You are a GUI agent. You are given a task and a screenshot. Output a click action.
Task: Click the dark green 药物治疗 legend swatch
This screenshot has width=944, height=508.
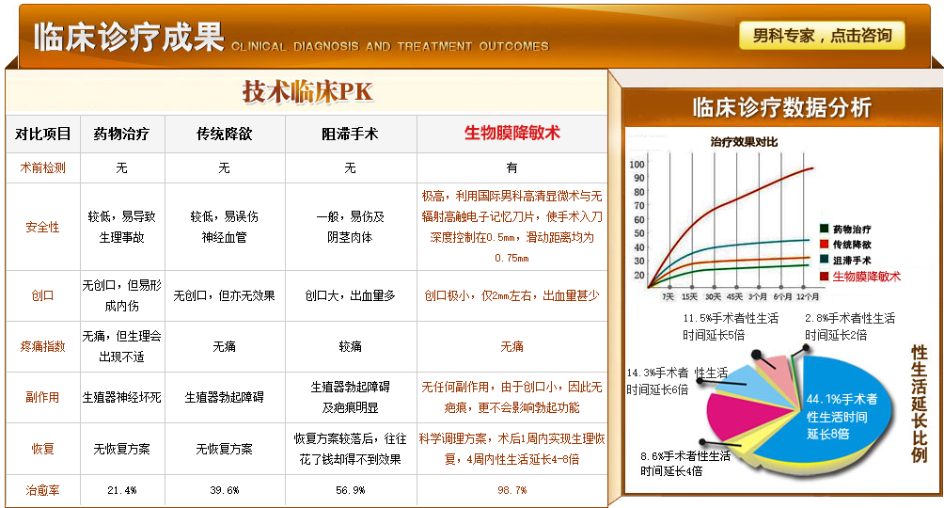point(824,229)
